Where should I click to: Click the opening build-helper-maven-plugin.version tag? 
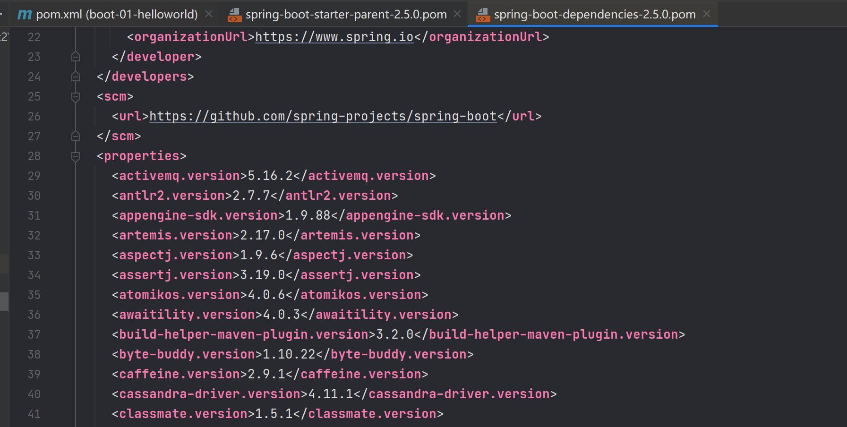[244, 334]
